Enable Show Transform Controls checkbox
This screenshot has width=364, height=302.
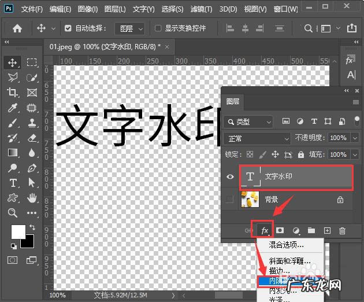click(158, 28)
